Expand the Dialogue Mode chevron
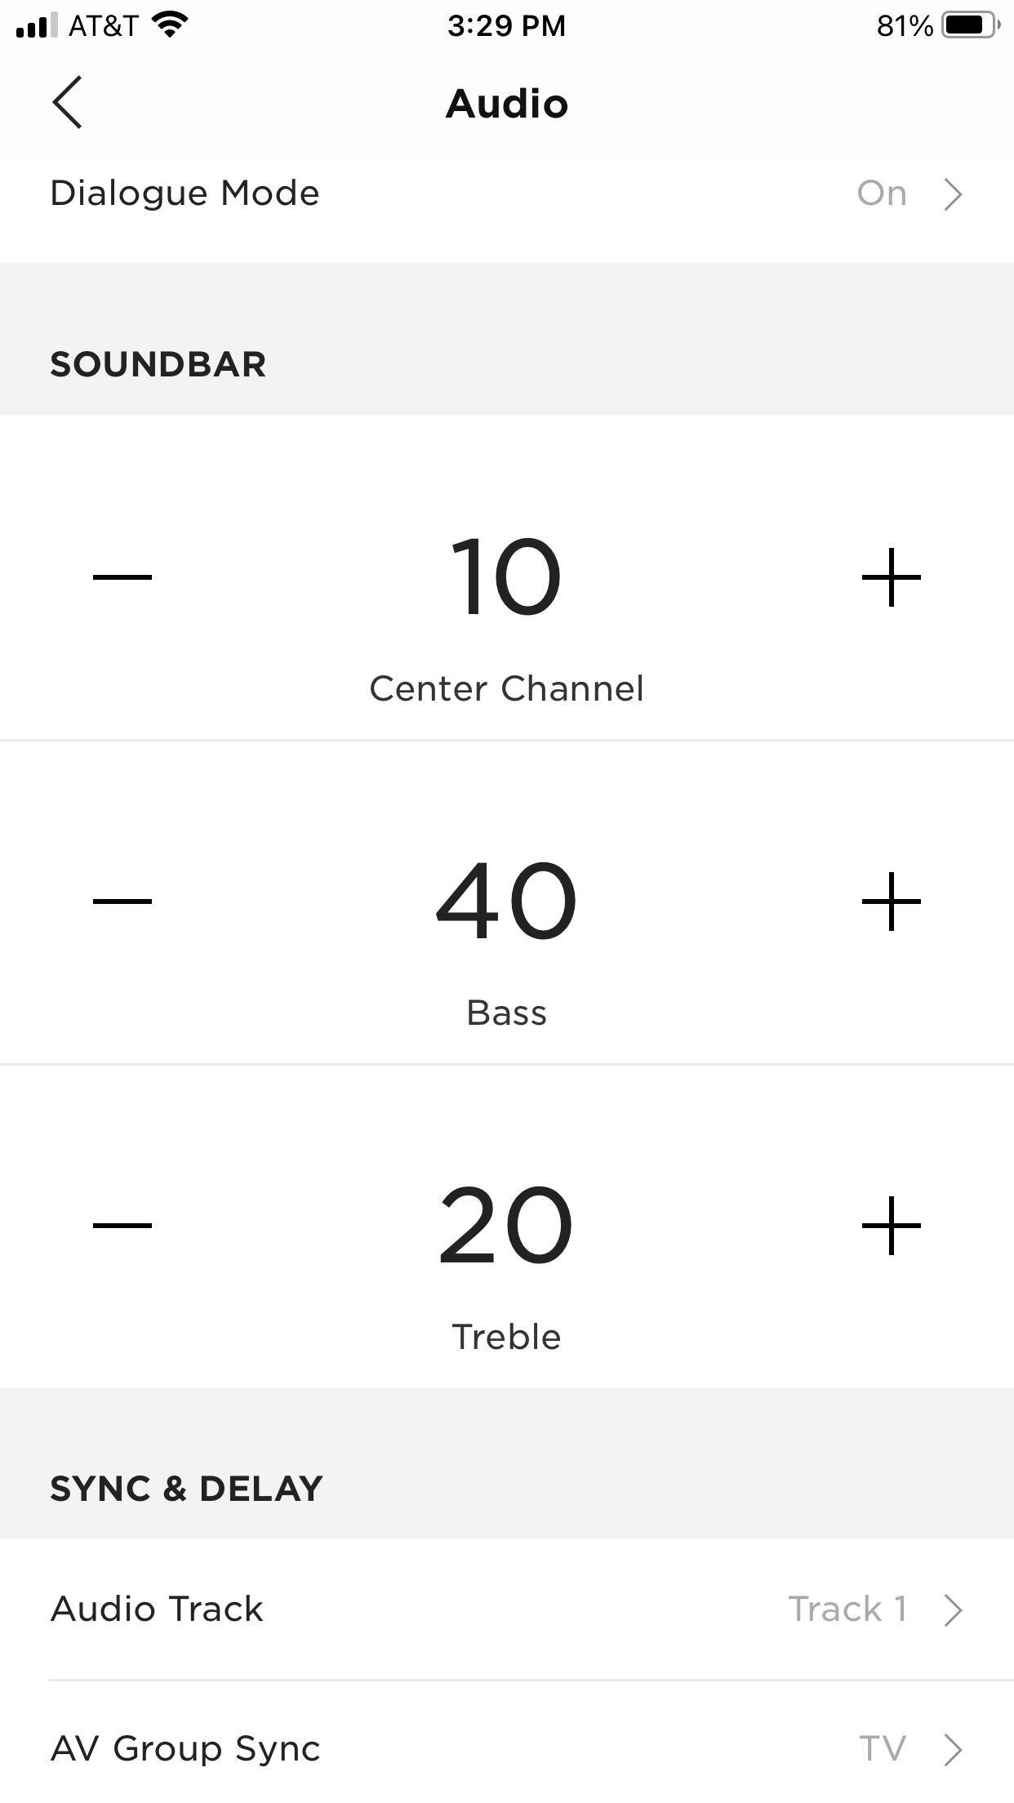 click(953, 194)
